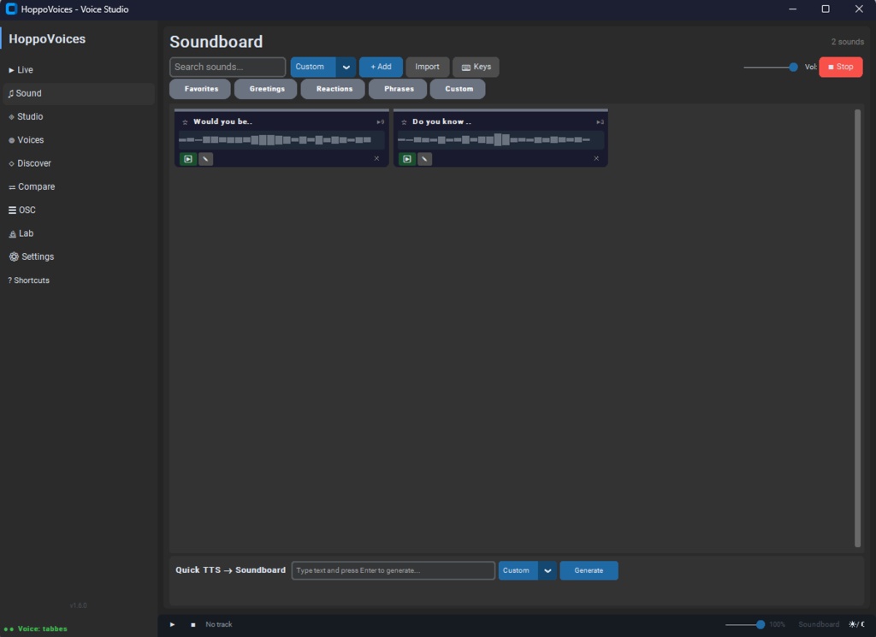Screen dimensions: 876x637
Task: Select Sound in the sidebar
Action: [78, 93]
